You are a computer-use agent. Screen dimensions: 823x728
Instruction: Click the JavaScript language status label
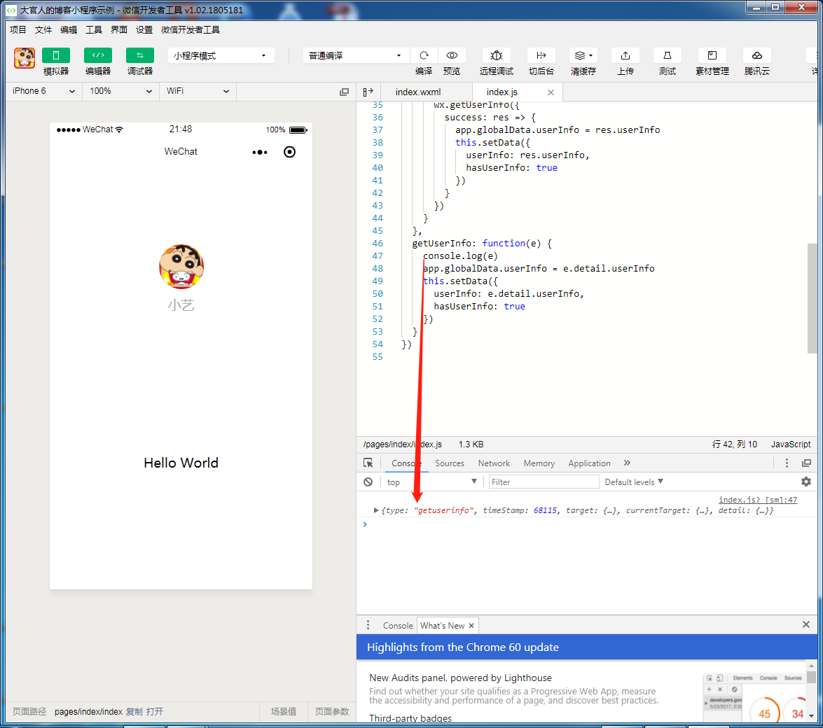pyautogui.click(x=791, y=444)
